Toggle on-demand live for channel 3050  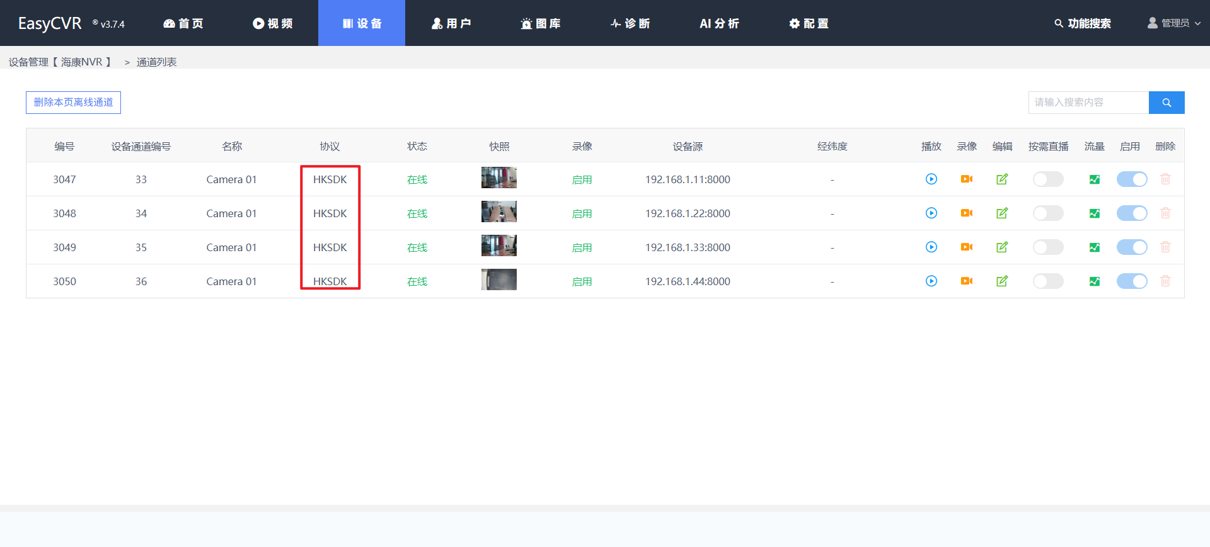tap(1047, 281)
